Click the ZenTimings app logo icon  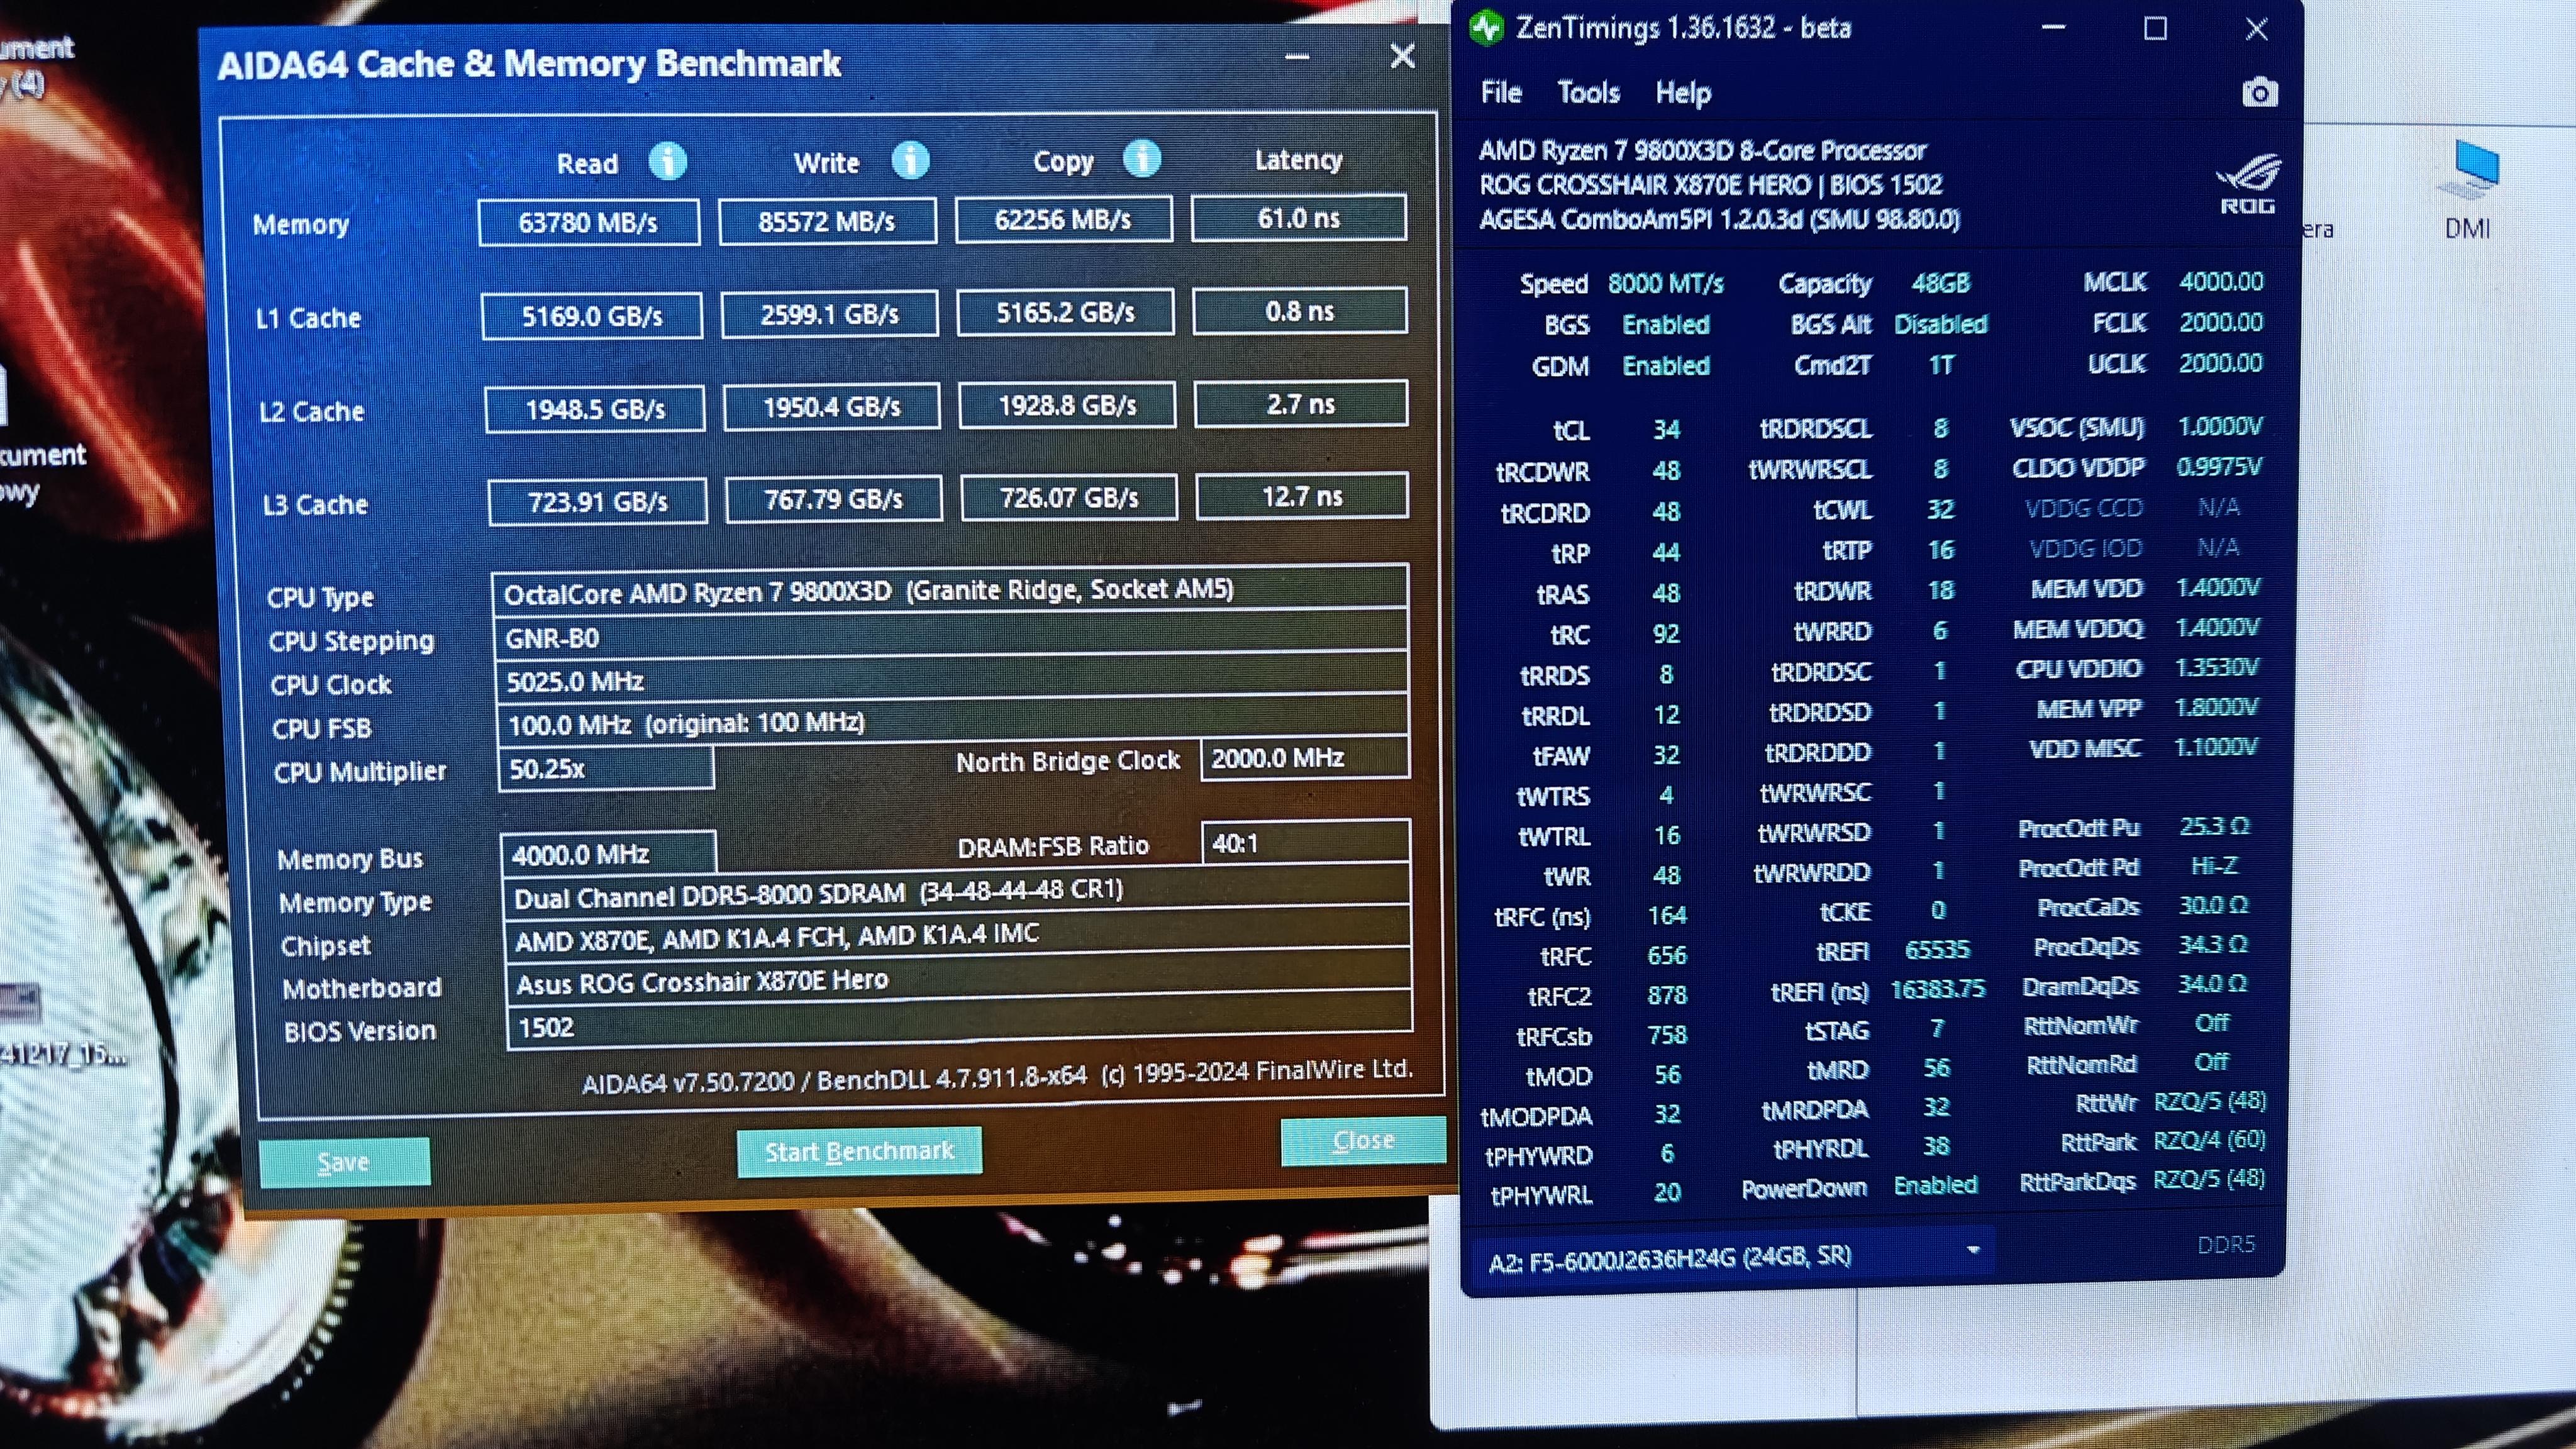pos(1487,27)
